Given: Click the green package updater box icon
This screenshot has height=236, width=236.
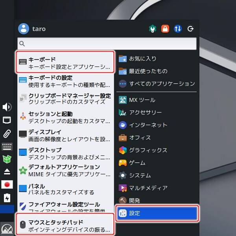Looking at the screenshot, I should 7,159.
